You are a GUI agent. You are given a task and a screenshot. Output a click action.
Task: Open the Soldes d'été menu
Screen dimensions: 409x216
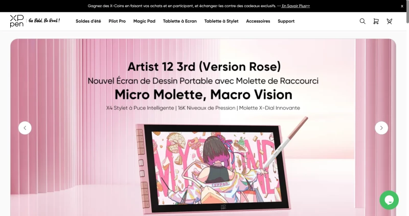(88, 21)
